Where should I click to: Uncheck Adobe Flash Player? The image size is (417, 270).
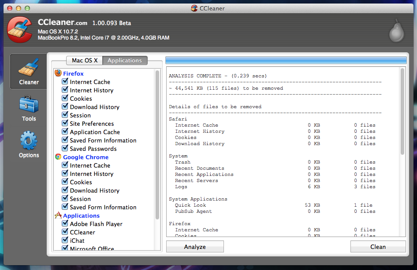pyautogui.click(x=65, y=223)
